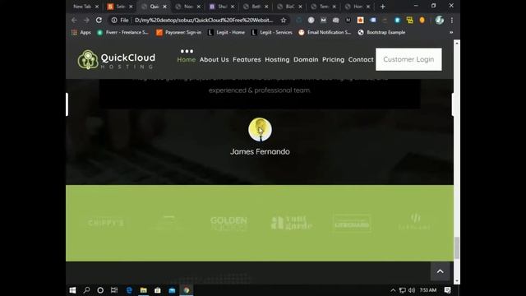The height and width of the screenshot is (296, 526).
Task: Open Task View on the taskbar
Action: [114, 290]
